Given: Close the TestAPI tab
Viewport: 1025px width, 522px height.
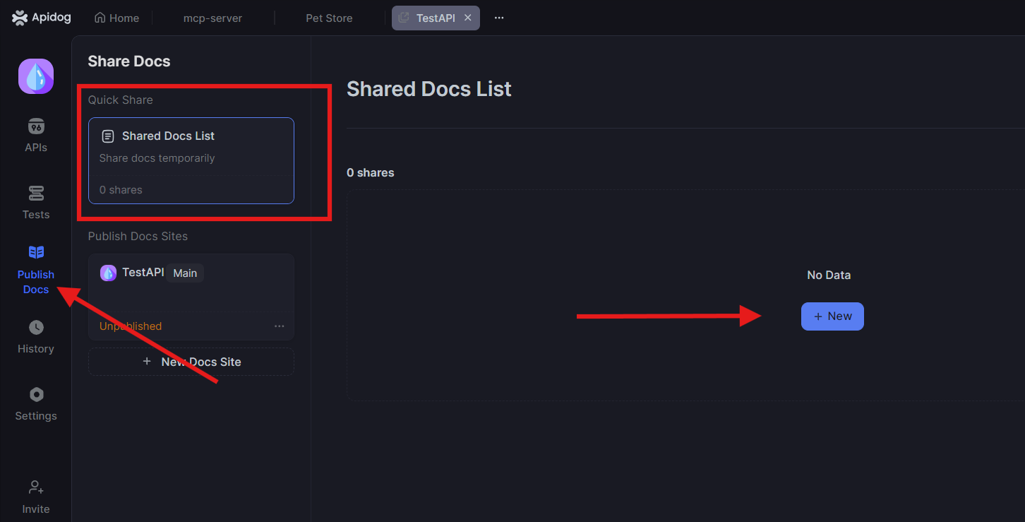Looking at the screenshot, I should point(467,18).
